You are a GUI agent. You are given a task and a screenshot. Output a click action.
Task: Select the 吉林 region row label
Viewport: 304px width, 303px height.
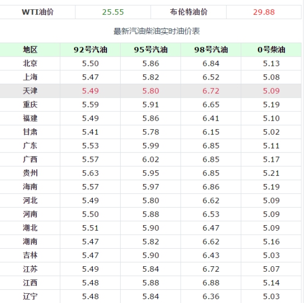click(x=30, y=255)
